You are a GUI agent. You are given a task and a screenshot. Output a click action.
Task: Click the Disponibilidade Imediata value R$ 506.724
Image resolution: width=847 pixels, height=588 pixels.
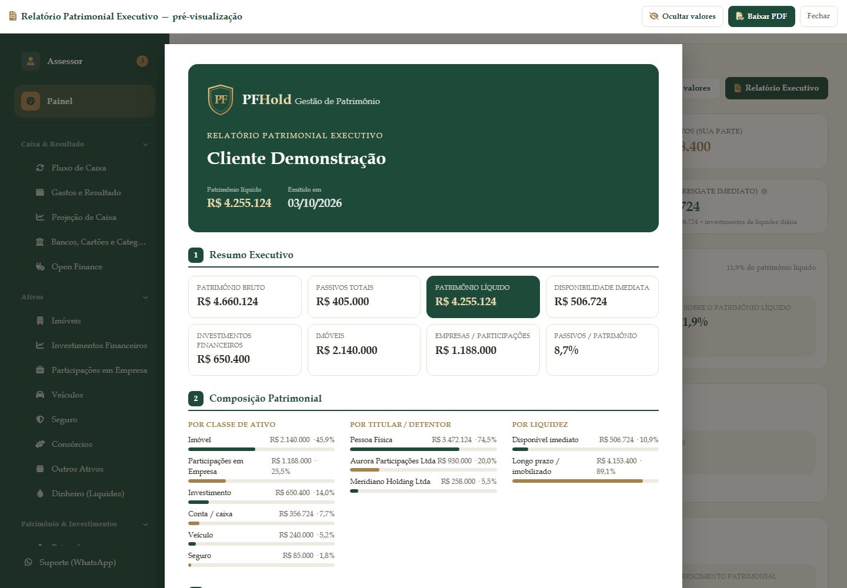tap(581, 302)
